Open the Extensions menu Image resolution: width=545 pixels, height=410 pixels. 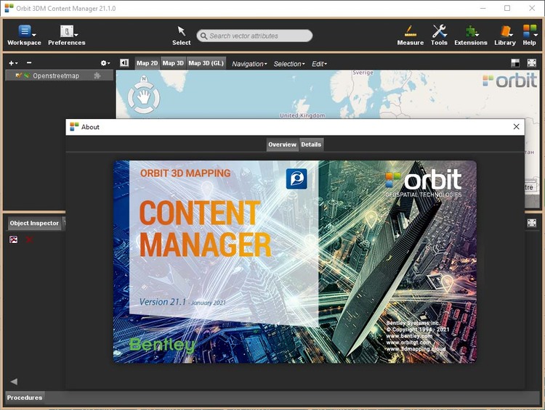pos(471,35)
